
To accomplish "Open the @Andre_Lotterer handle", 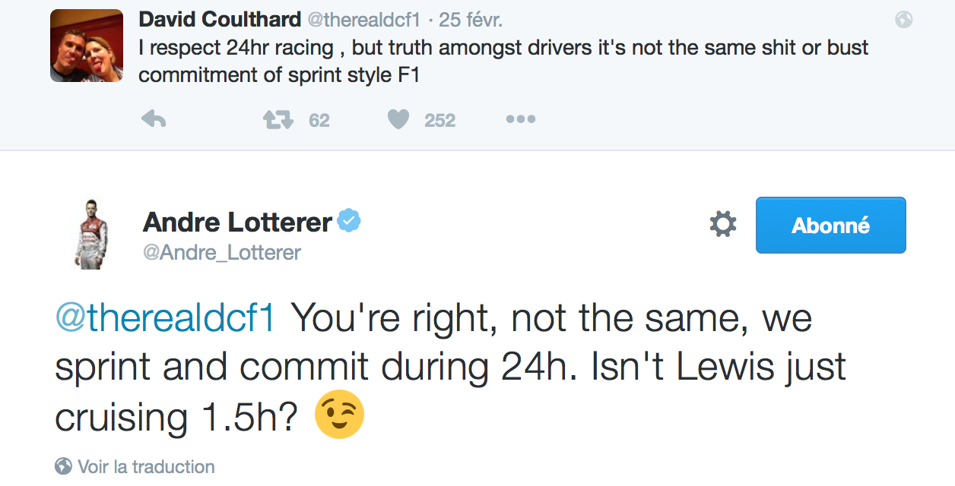I will (222, 252).
